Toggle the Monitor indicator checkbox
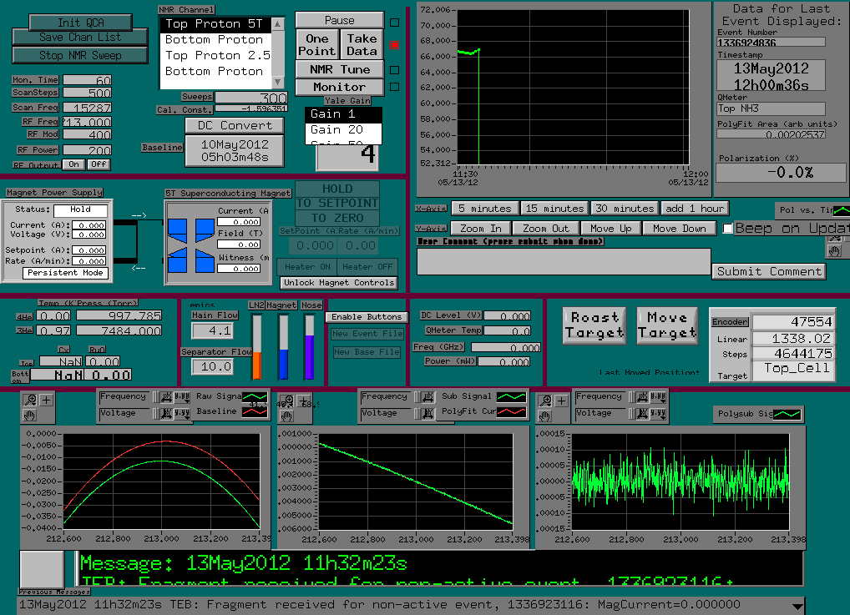850x615 pixels. click(395, 87)
